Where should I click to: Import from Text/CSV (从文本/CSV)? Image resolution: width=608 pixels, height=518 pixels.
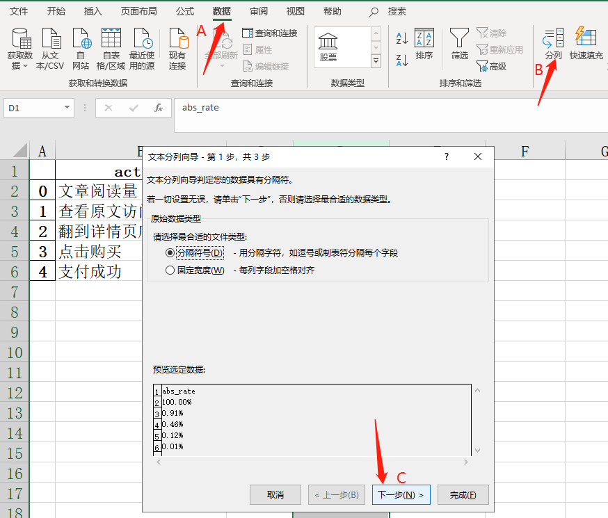pos(50,49)
